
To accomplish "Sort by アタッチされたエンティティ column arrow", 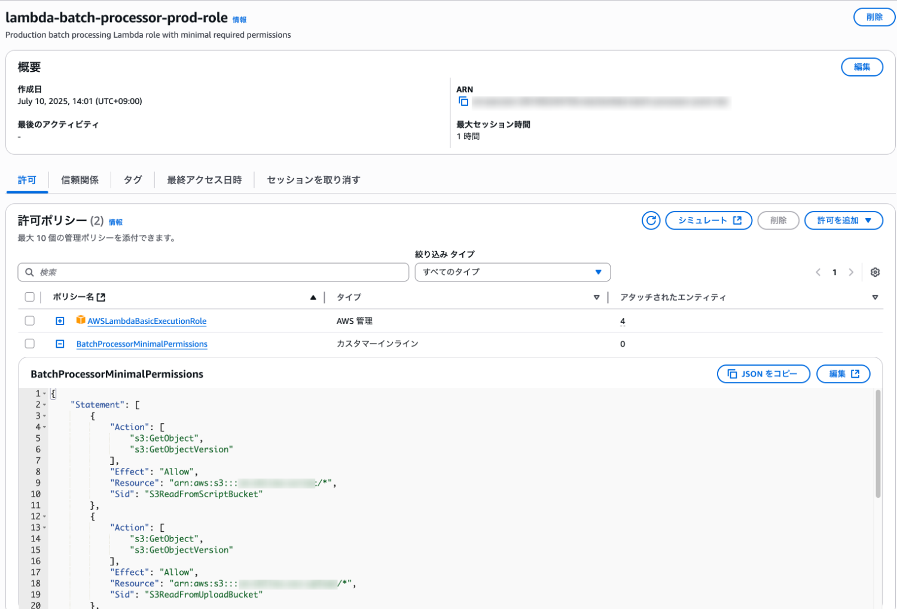I will click(x=875, y=298).
